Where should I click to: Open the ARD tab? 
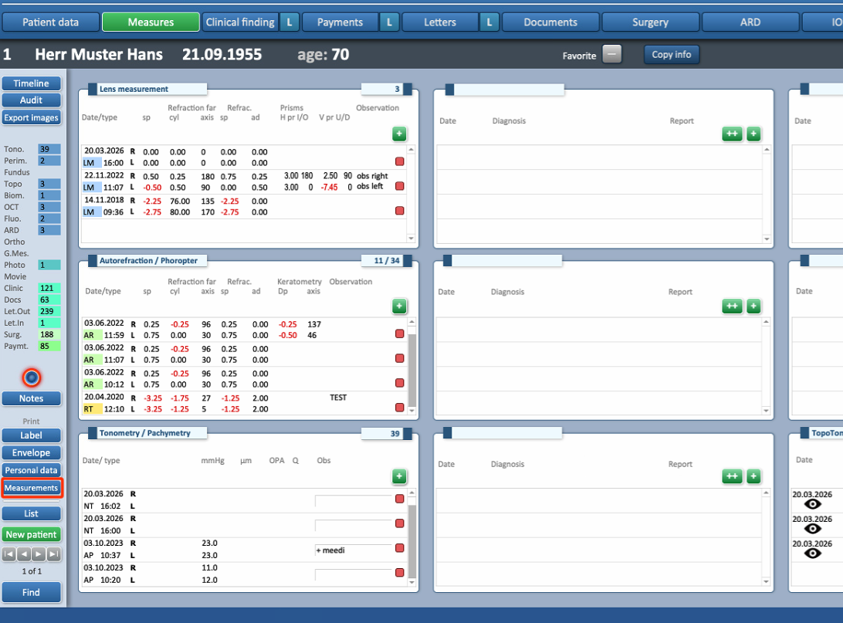(x=750, y=22)
